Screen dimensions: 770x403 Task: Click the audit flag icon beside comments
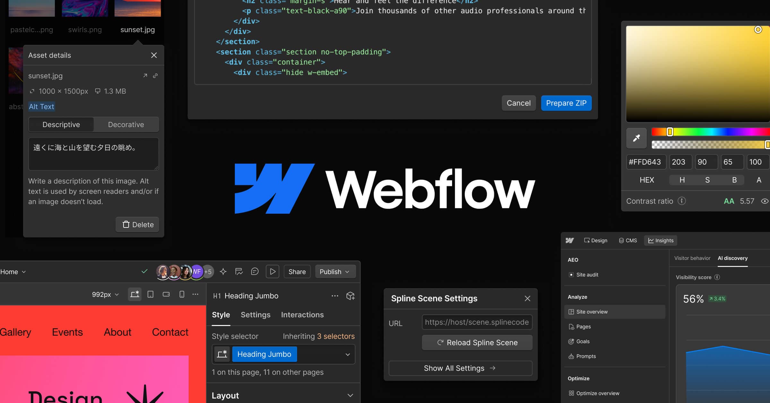pos(239,272)
